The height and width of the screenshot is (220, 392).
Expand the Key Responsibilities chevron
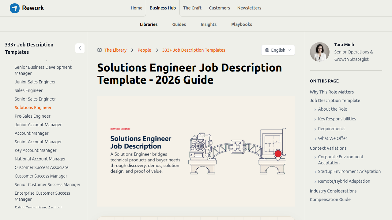click(315, 119)
